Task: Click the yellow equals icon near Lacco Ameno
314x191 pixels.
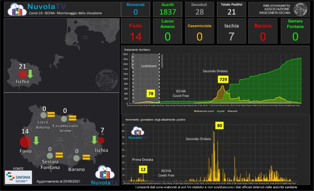Action: point(51,115)
